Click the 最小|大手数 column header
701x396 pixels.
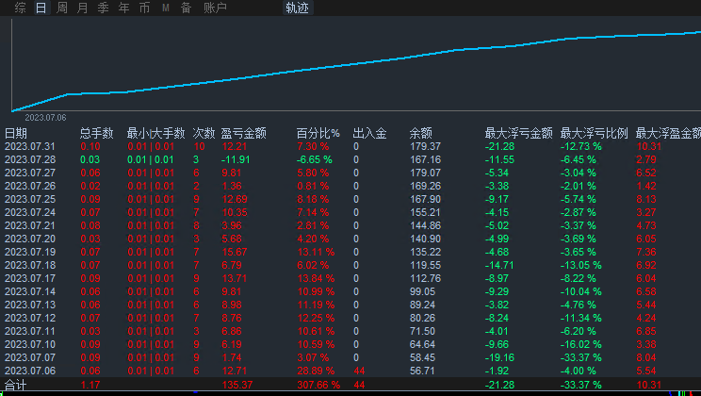[x=155, y=133]
